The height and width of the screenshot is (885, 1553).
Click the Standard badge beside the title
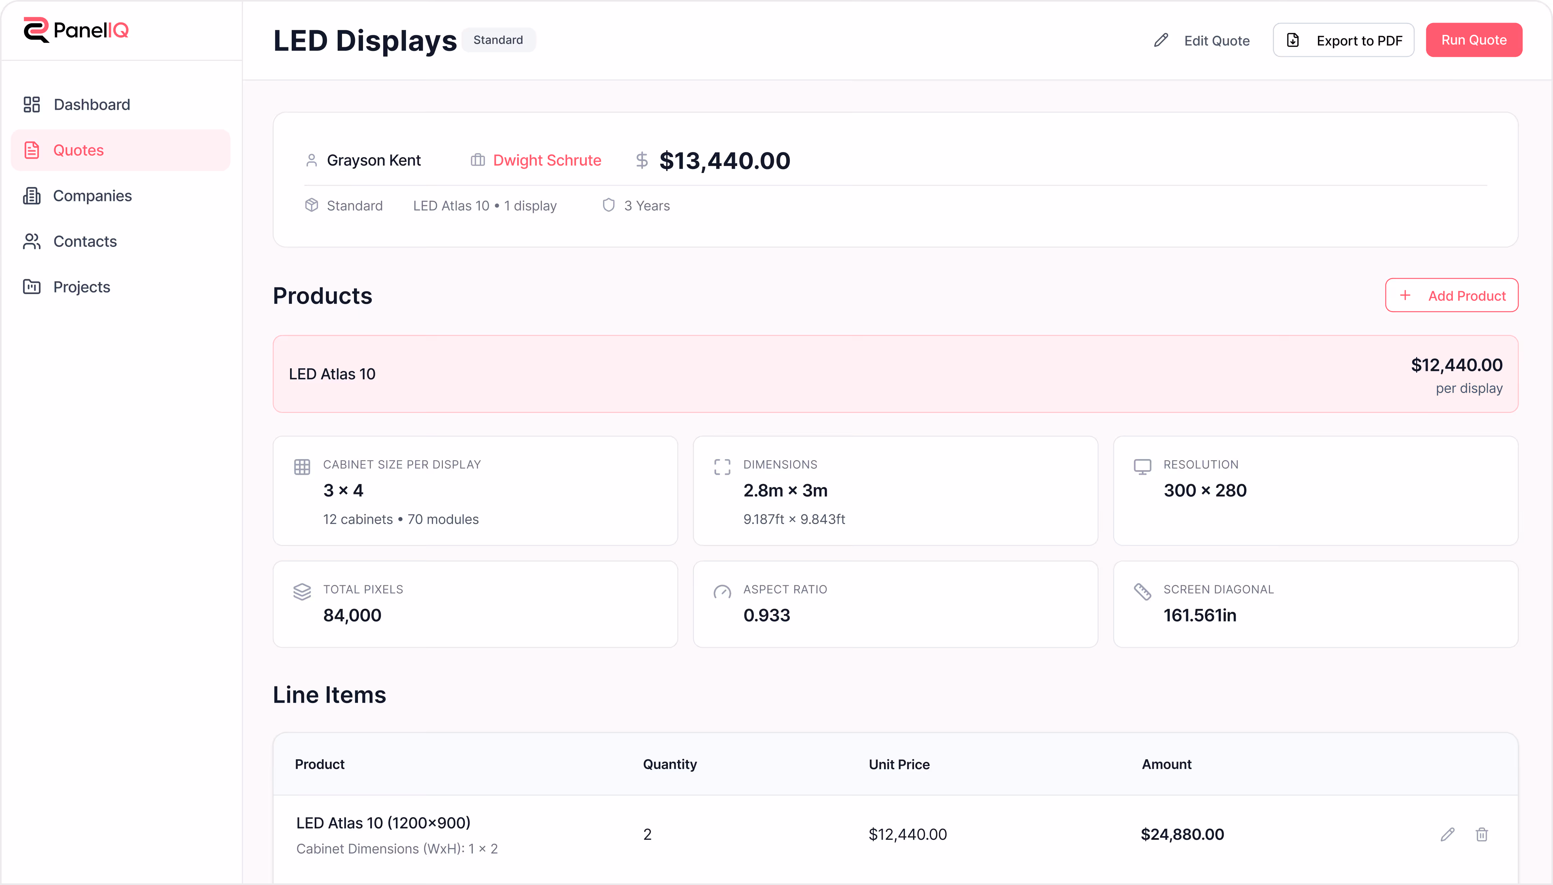pos(498,40)
